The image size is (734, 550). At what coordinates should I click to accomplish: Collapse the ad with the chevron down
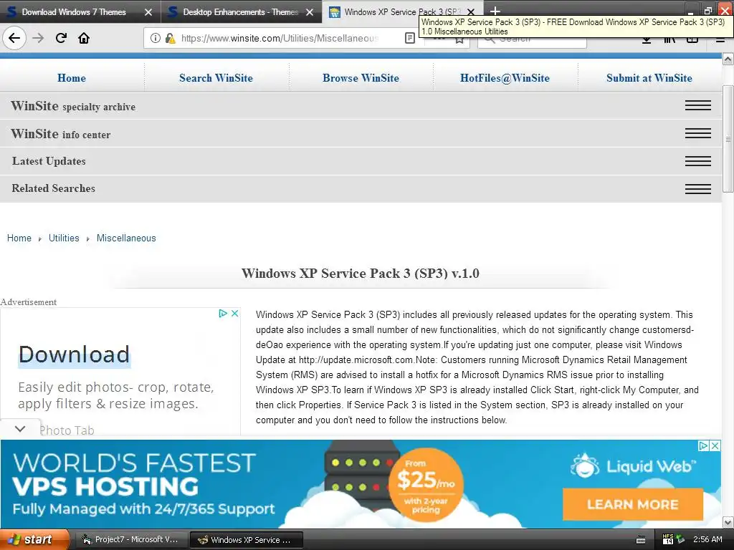pyautogui.click(x=20, y=428)
